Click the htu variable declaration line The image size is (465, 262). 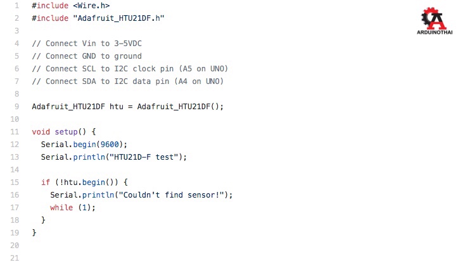[128, 107]
